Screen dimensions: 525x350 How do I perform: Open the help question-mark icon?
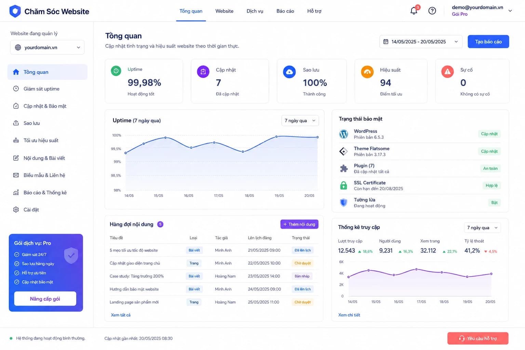pyautogui.click(x=432, y=11)
